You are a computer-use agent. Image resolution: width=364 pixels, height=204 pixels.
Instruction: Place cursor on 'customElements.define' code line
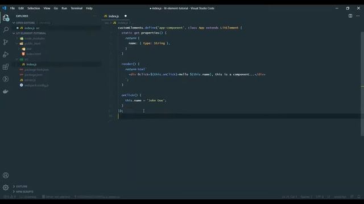pyautogui.click(x=180, y=28)
